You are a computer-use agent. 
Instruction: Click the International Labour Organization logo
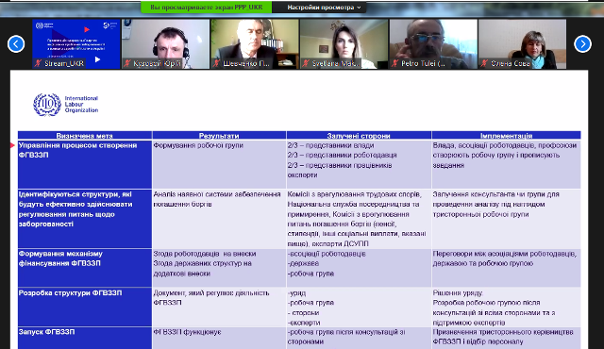(66, 105)
